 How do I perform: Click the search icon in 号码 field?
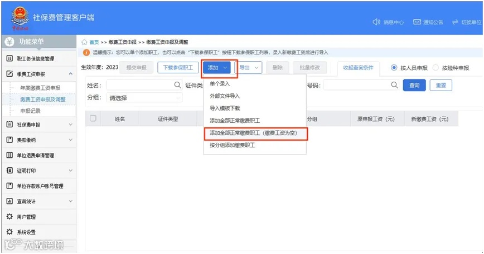point(394,85)
